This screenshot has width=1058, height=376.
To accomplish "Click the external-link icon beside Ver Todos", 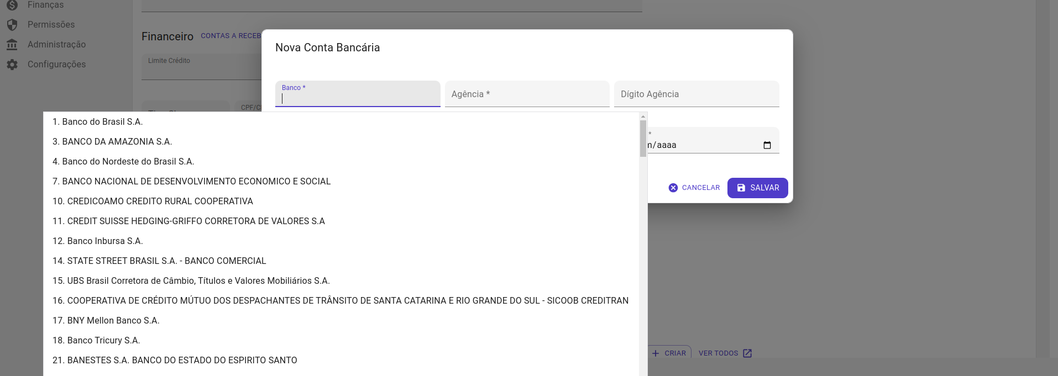I will point(747,353).
